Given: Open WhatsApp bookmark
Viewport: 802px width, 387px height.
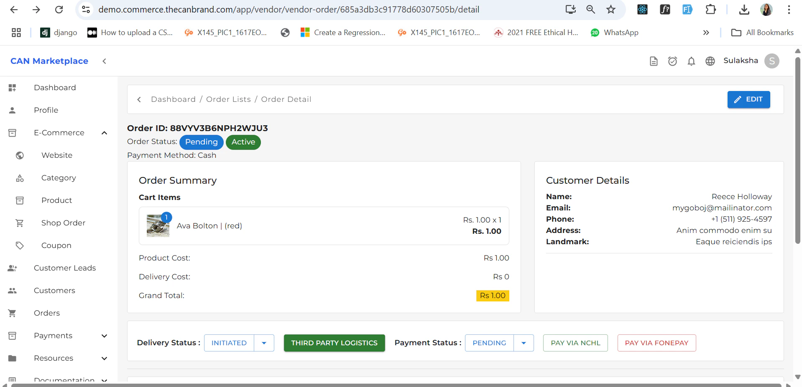Looking at the screenshot, I should coord(614,33).
